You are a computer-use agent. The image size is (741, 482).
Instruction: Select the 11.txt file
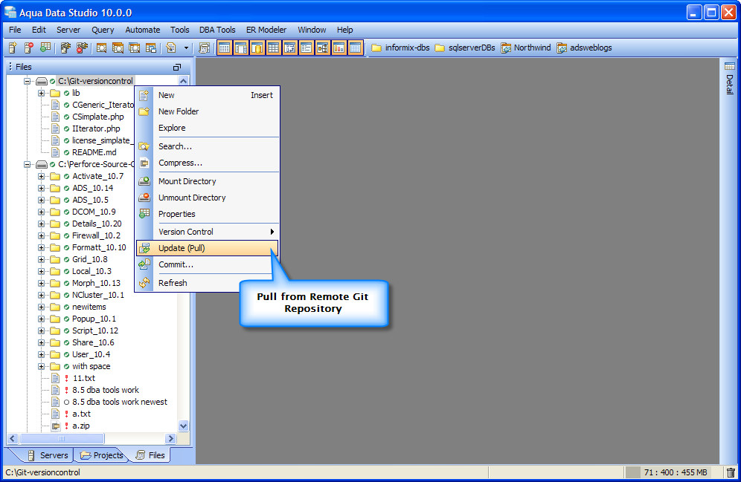(83, 378)
